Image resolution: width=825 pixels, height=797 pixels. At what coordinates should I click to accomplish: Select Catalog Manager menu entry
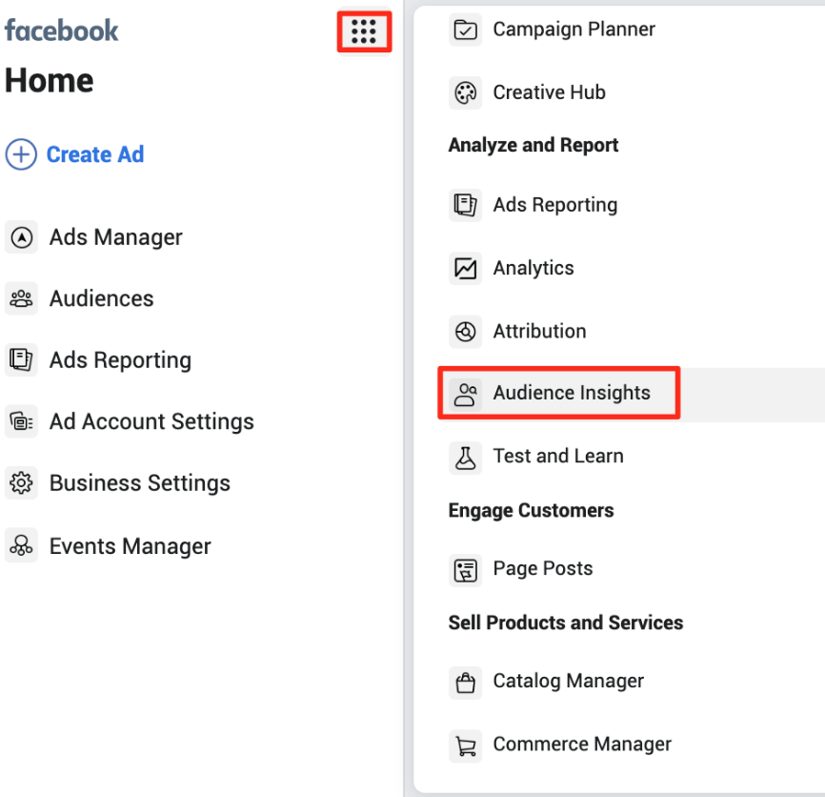point(568,682)
